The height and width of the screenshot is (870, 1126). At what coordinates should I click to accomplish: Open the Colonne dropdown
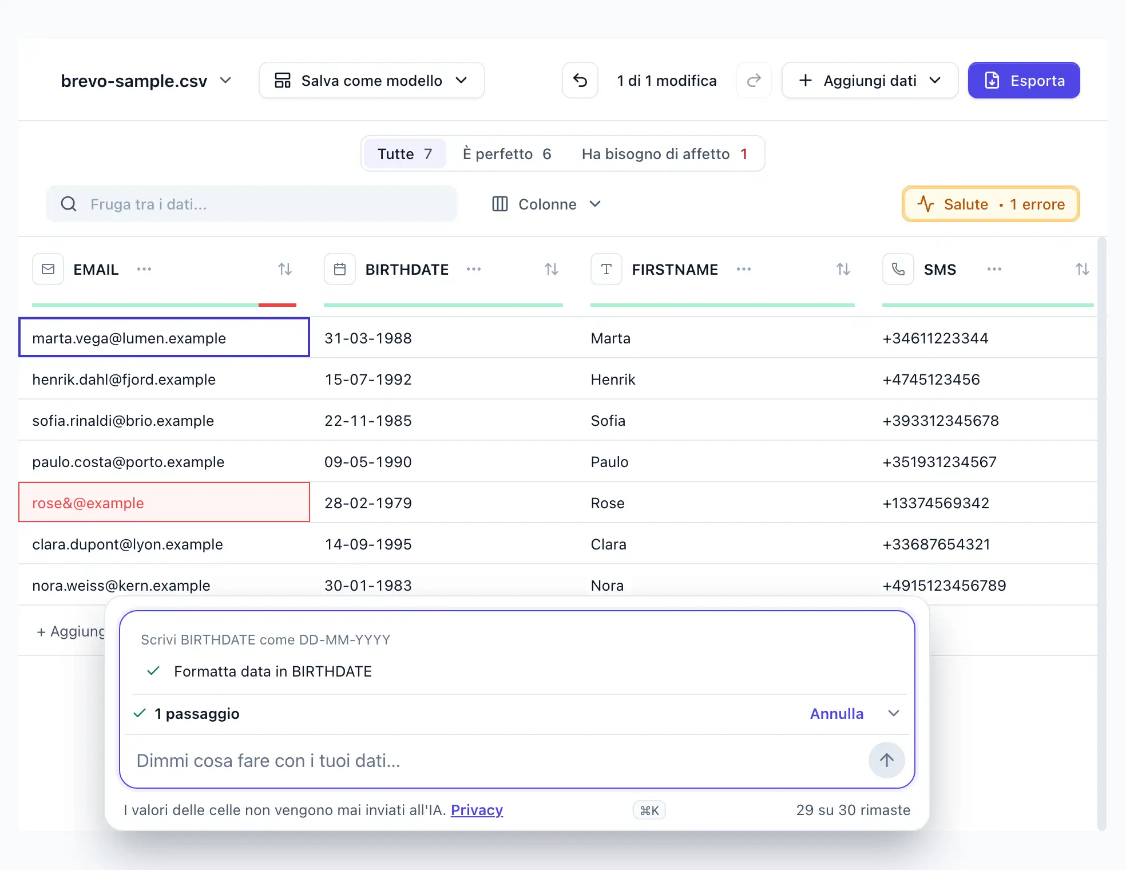546,204
